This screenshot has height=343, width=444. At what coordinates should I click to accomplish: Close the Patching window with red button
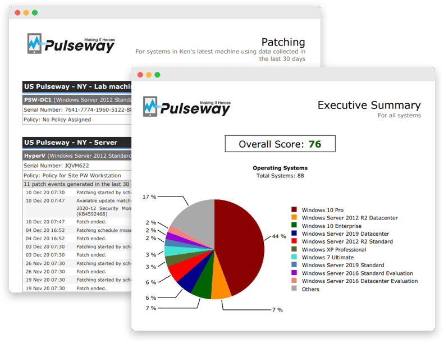(x=17, y=13)
